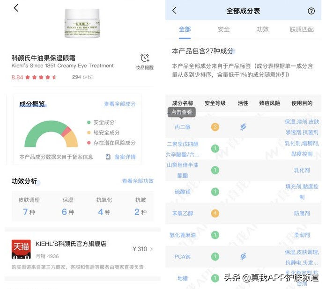Tap the 点击查看 tooltip bubble
This screenshot has height=289, width=326.
tap(182, 112)
